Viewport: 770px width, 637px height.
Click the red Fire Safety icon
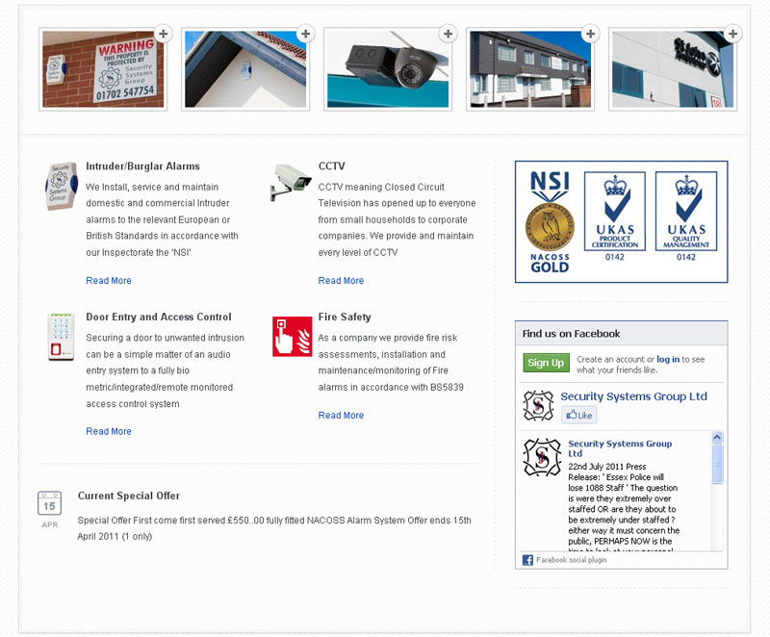[292, 336]
